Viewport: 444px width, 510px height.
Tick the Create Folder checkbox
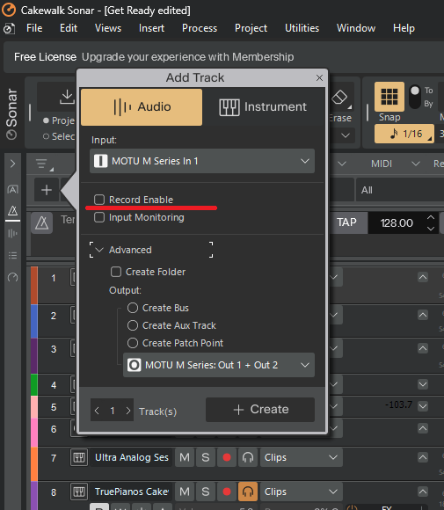[x=116, y=272]
